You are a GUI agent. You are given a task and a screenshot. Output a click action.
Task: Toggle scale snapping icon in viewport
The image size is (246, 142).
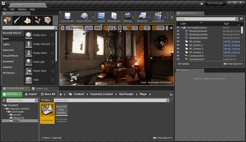point(154,28)
